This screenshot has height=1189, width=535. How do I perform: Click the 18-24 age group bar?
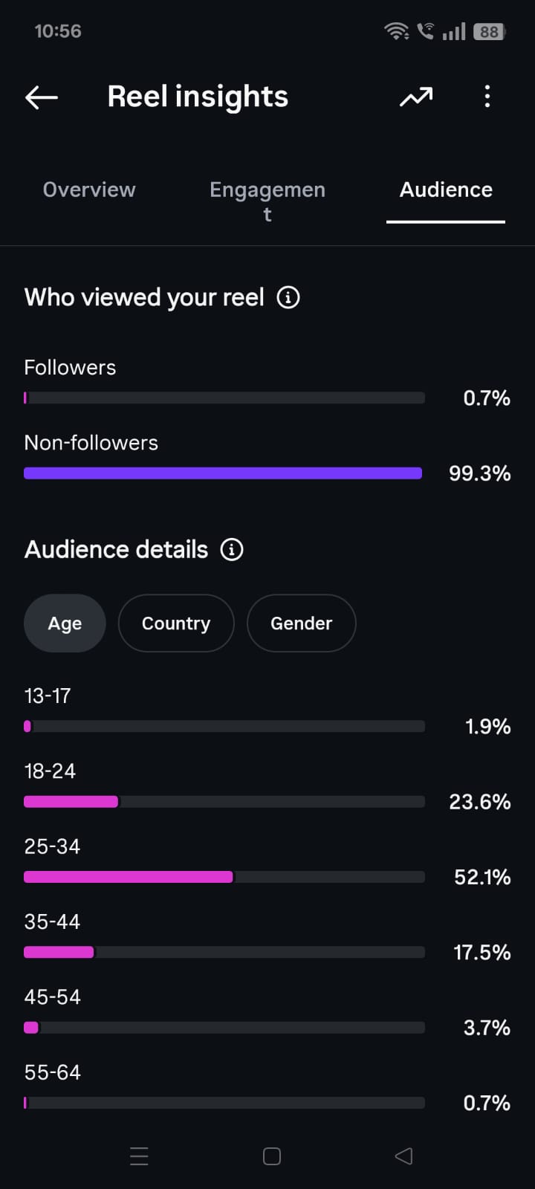point(224,802)
